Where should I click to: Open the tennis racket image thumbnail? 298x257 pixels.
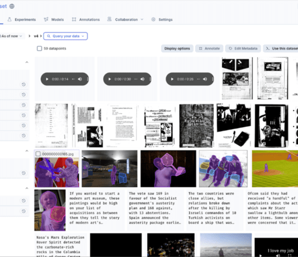pyautogui.click(x=168, y=169)
